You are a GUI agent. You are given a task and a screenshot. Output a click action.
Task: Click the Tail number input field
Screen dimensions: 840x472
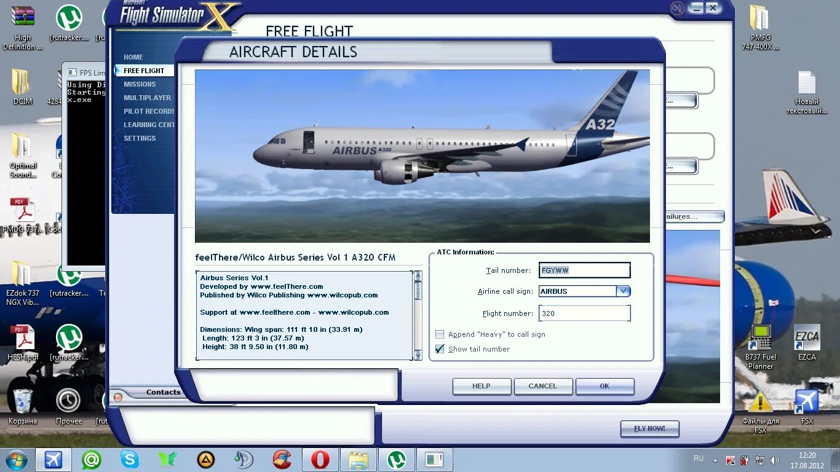584,270
